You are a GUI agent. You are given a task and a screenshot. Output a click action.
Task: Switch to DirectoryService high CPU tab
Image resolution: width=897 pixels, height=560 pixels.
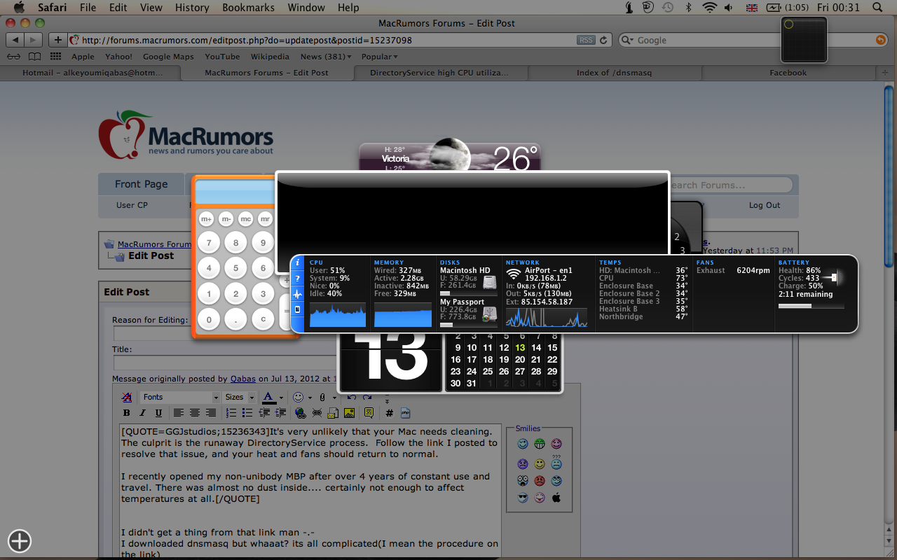(440, 72)
